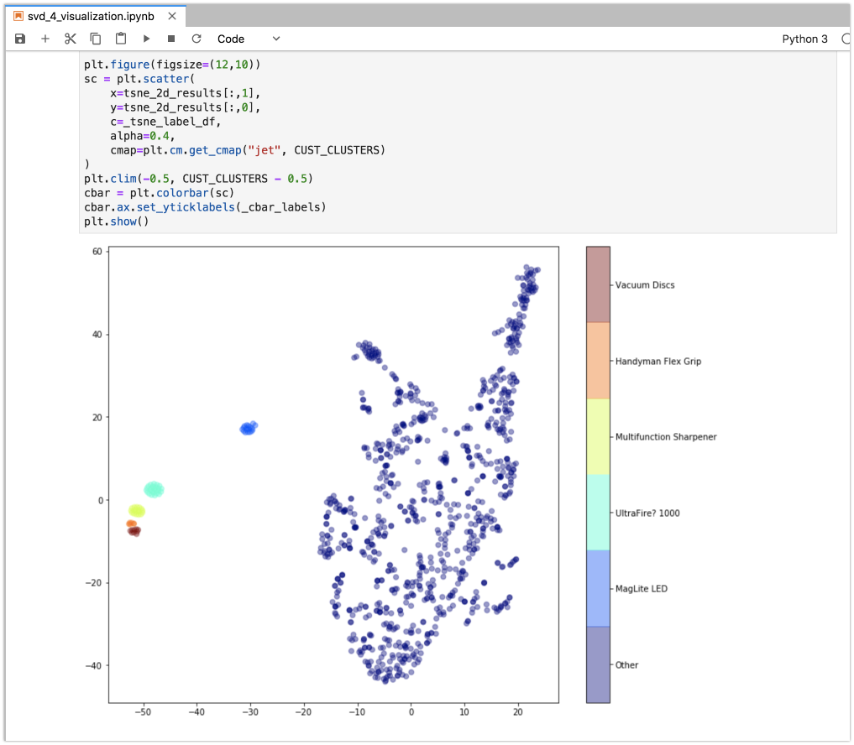Insert a new cell below
Image resolution: width=854 pixels, height=745 pixels.
pos(45,39)
